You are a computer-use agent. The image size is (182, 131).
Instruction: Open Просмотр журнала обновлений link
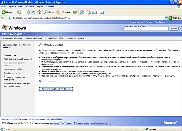[17, 59]
